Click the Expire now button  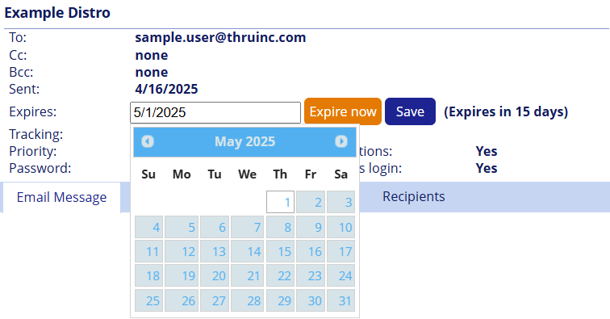(x=343, y=111)
